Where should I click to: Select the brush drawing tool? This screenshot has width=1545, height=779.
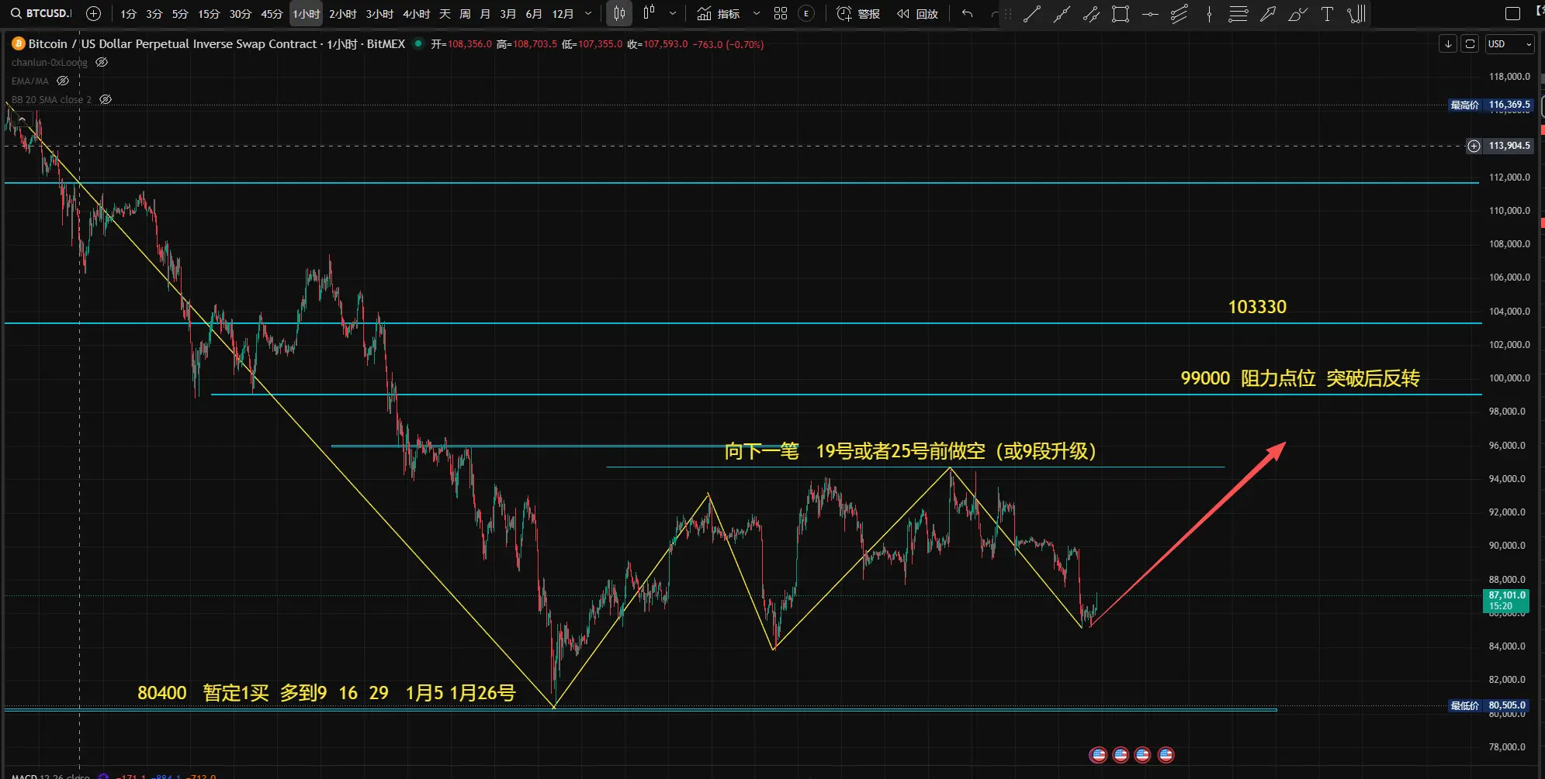(1297, 14)
